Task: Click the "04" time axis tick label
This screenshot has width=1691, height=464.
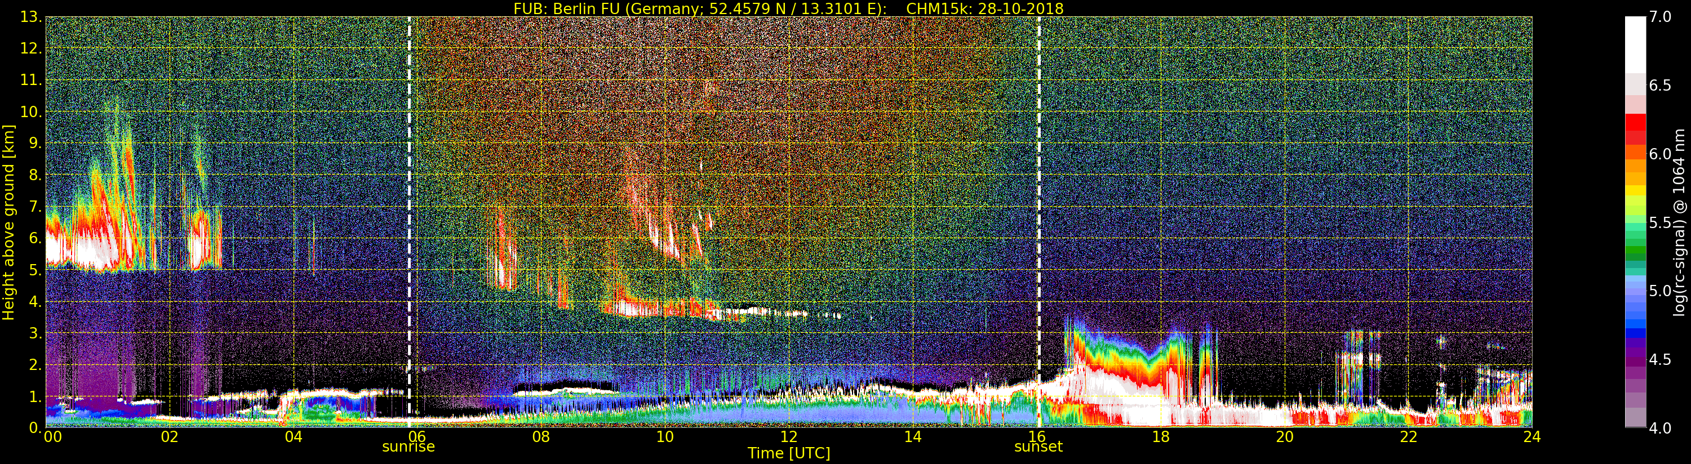Action: 294,436
